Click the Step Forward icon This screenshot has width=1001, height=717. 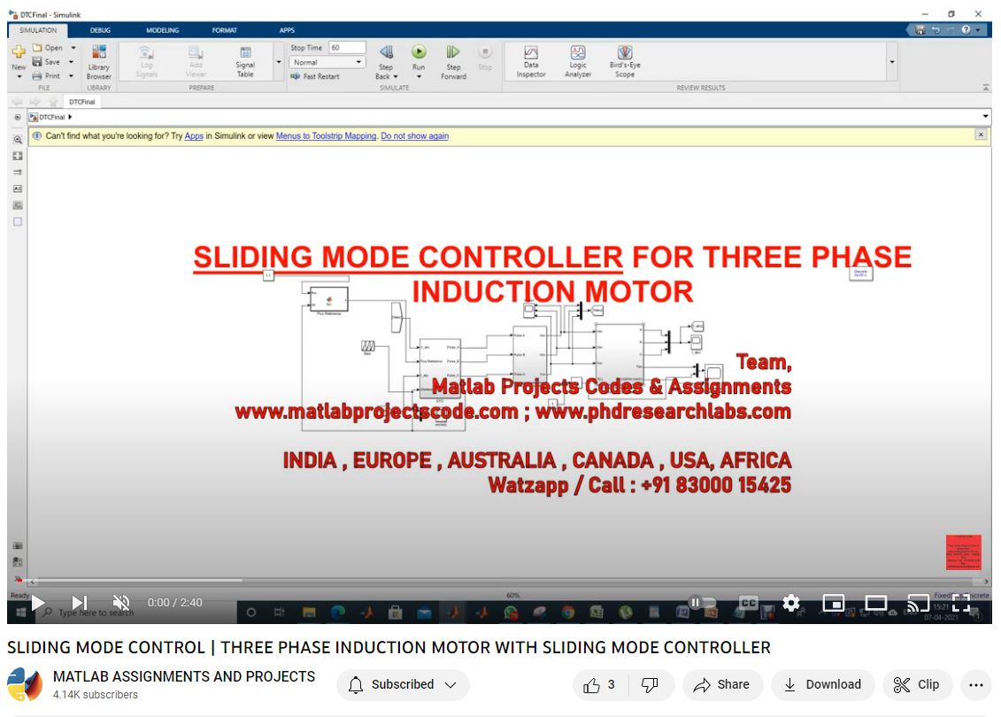(x=453, y=53)
